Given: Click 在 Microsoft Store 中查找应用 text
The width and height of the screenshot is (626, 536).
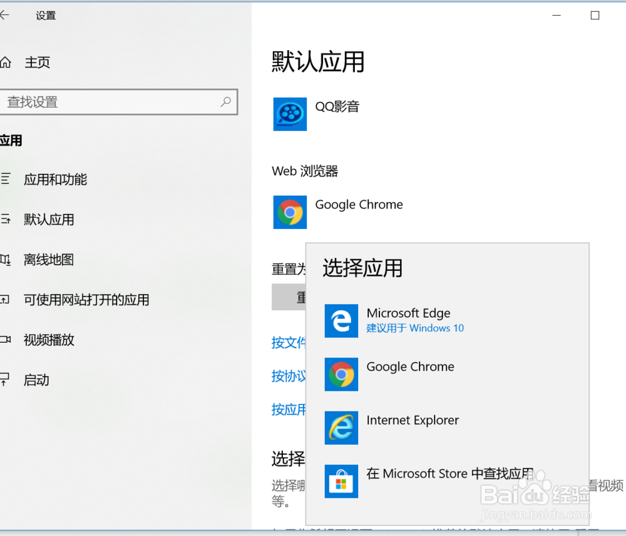Looking at the screenshot, I should 450,473.
